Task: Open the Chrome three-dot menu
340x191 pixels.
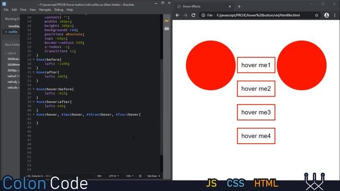Action: pos(335,15)
